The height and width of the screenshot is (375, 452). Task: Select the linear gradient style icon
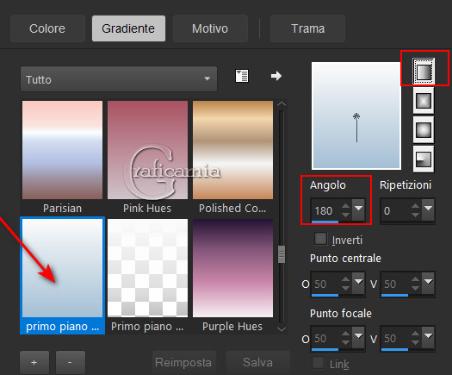[424, 71]
